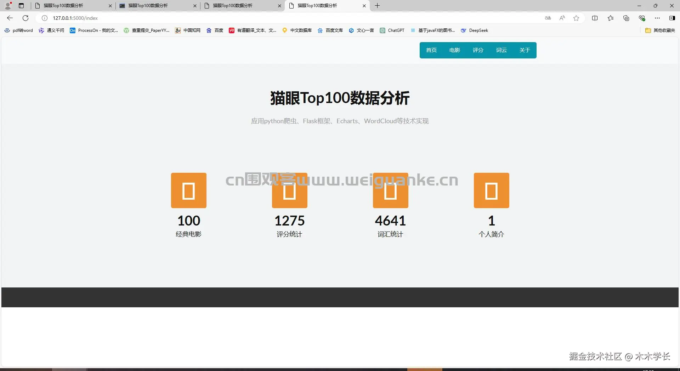The image size is (680, 371).
Task: Expand the 其他收藏夹 bookmarks folder
Action: (x=660, y=30)
